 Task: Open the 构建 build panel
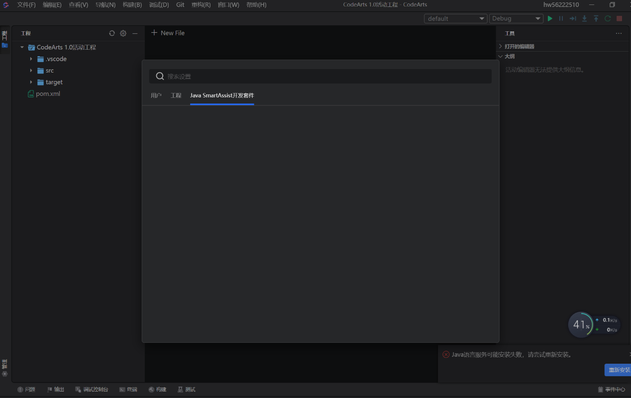tap(157, 390)
